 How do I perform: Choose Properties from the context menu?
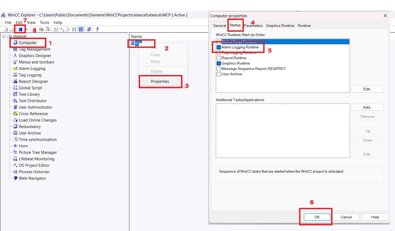coord(160,81)
